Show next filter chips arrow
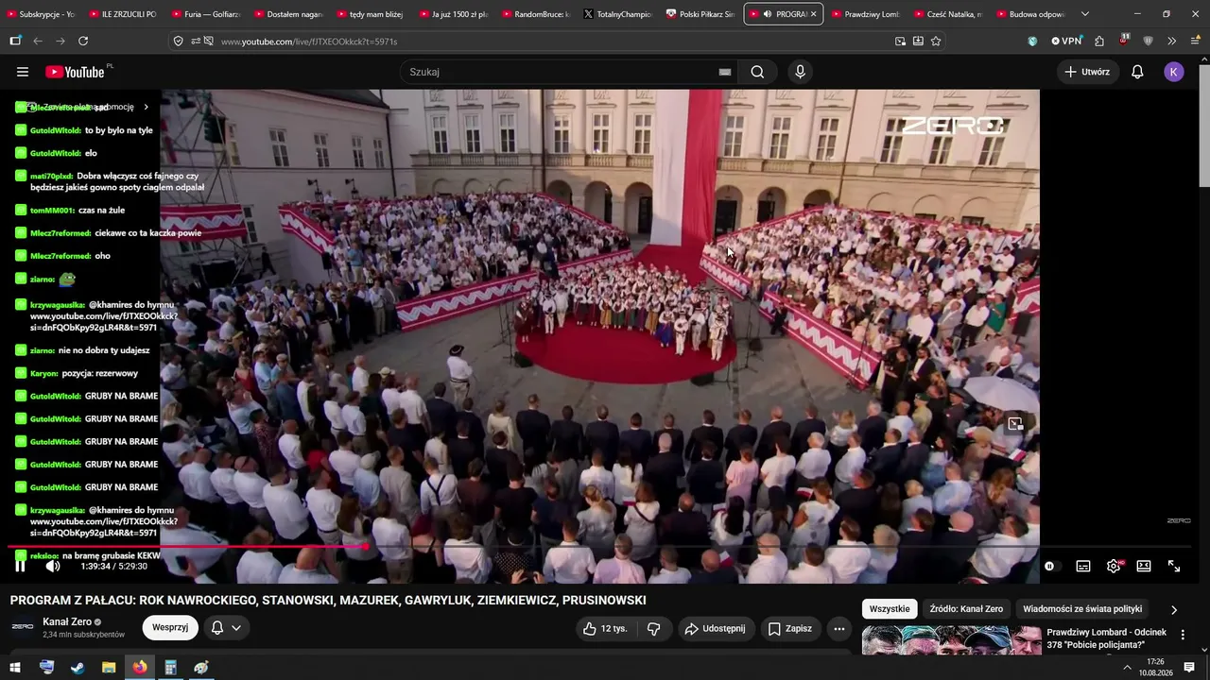This screenshot has height=680, width=1210. pos(1174,610)
